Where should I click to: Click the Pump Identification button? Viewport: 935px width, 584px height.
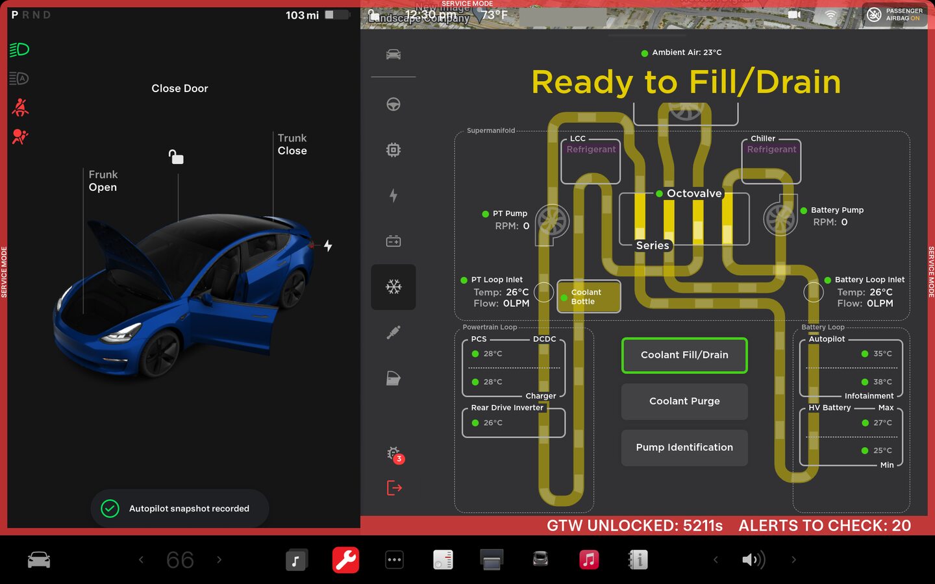pos(684,448)
